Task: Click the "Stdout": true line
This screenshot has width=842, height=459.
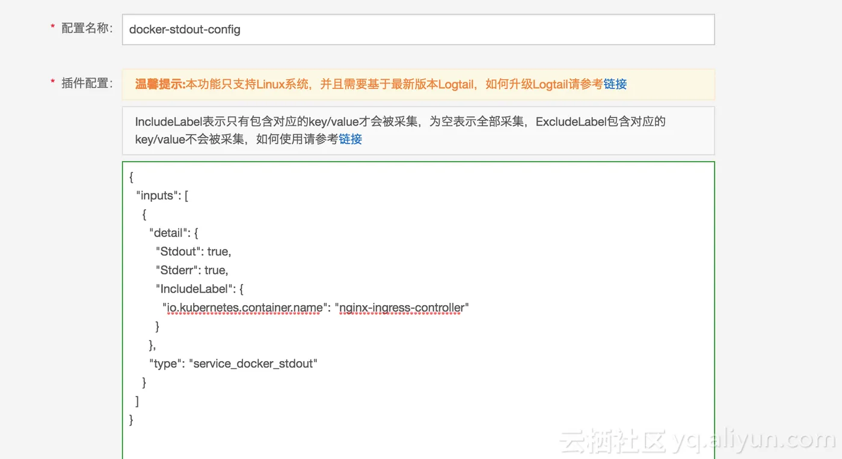Action: (194, 252)
